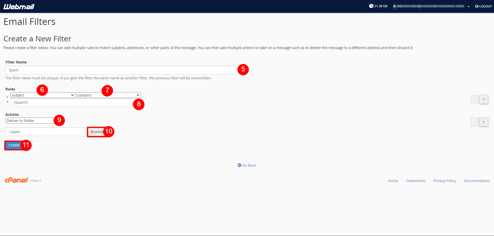Open the Privacy Policy page
494x236 pixels.
pos(444,181)
